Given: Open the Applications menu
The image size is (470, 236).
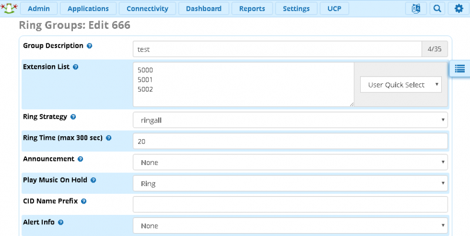Looking at the screenshot, I should pos(88,8).
